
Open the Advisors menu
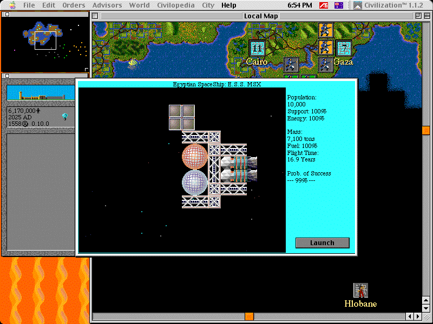107,5
